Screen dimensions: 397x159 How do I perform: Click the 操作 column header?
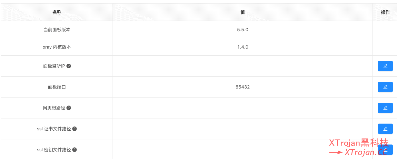click(385, 12)
